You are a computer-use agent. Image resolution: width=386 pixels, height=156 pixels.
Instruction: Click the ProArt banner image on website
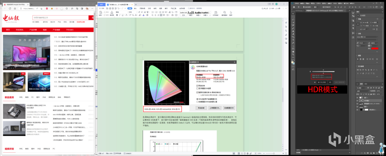point(27,53)
